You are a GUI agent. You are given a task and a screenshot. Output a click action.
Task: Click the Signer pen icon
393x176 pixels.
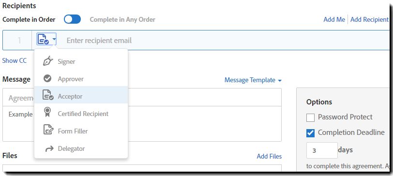[x=47, y=61]
